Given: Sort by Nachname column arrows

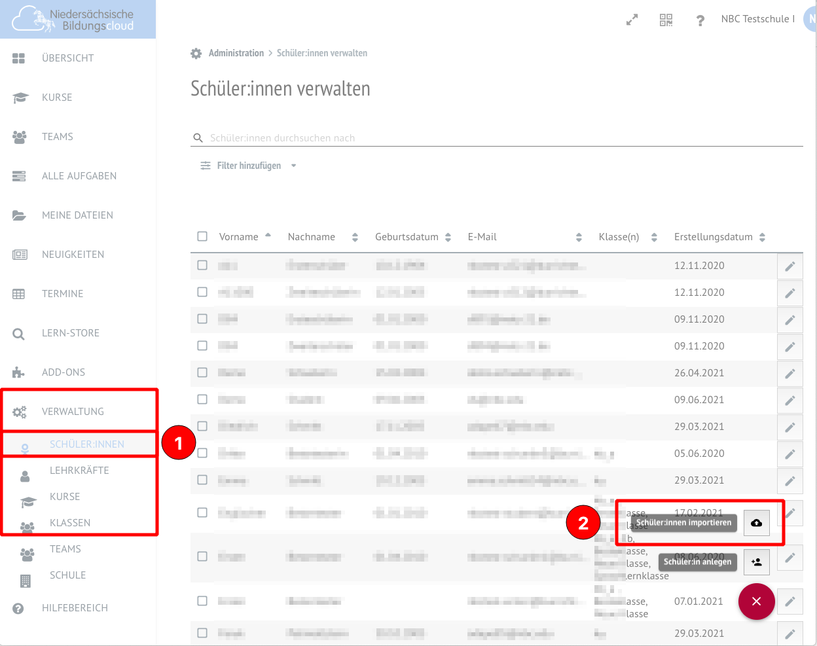Looking at the screenshot, I should coord(355,237).
